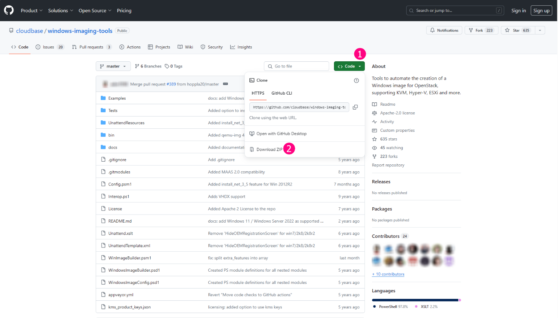
Task: View the 0 Tags link
Action: [x=174, y=66]
